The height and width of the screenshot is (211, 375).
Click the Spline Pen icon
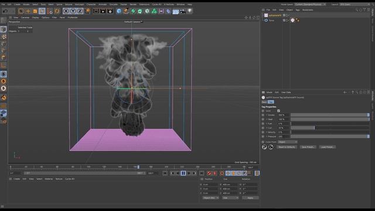tap(126, 11)
